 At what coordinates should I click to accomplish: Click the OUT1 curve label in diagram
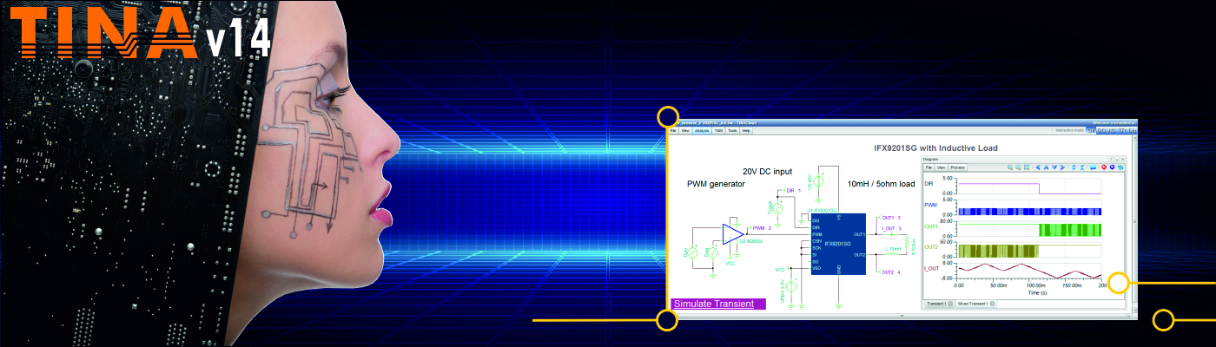pyautogui.click(x=931, y=226)
